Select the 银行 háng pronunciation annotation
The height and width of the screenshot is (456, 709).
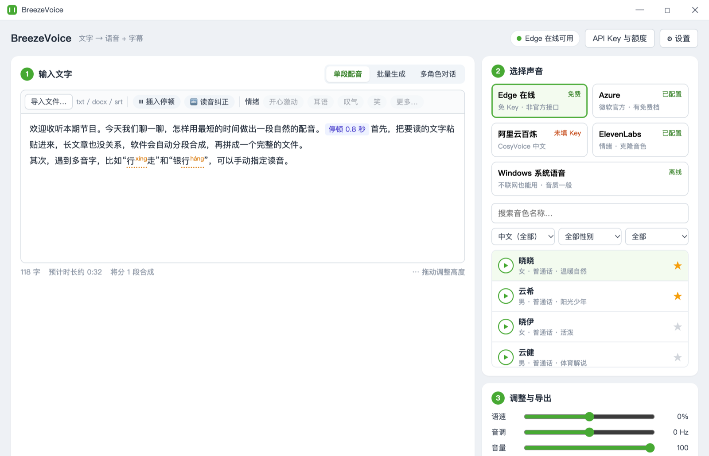[x=193, y=160]
